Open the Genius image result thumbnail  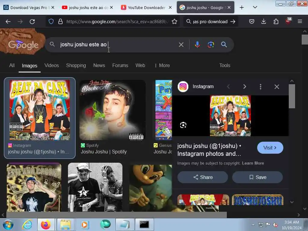(164, 110)
